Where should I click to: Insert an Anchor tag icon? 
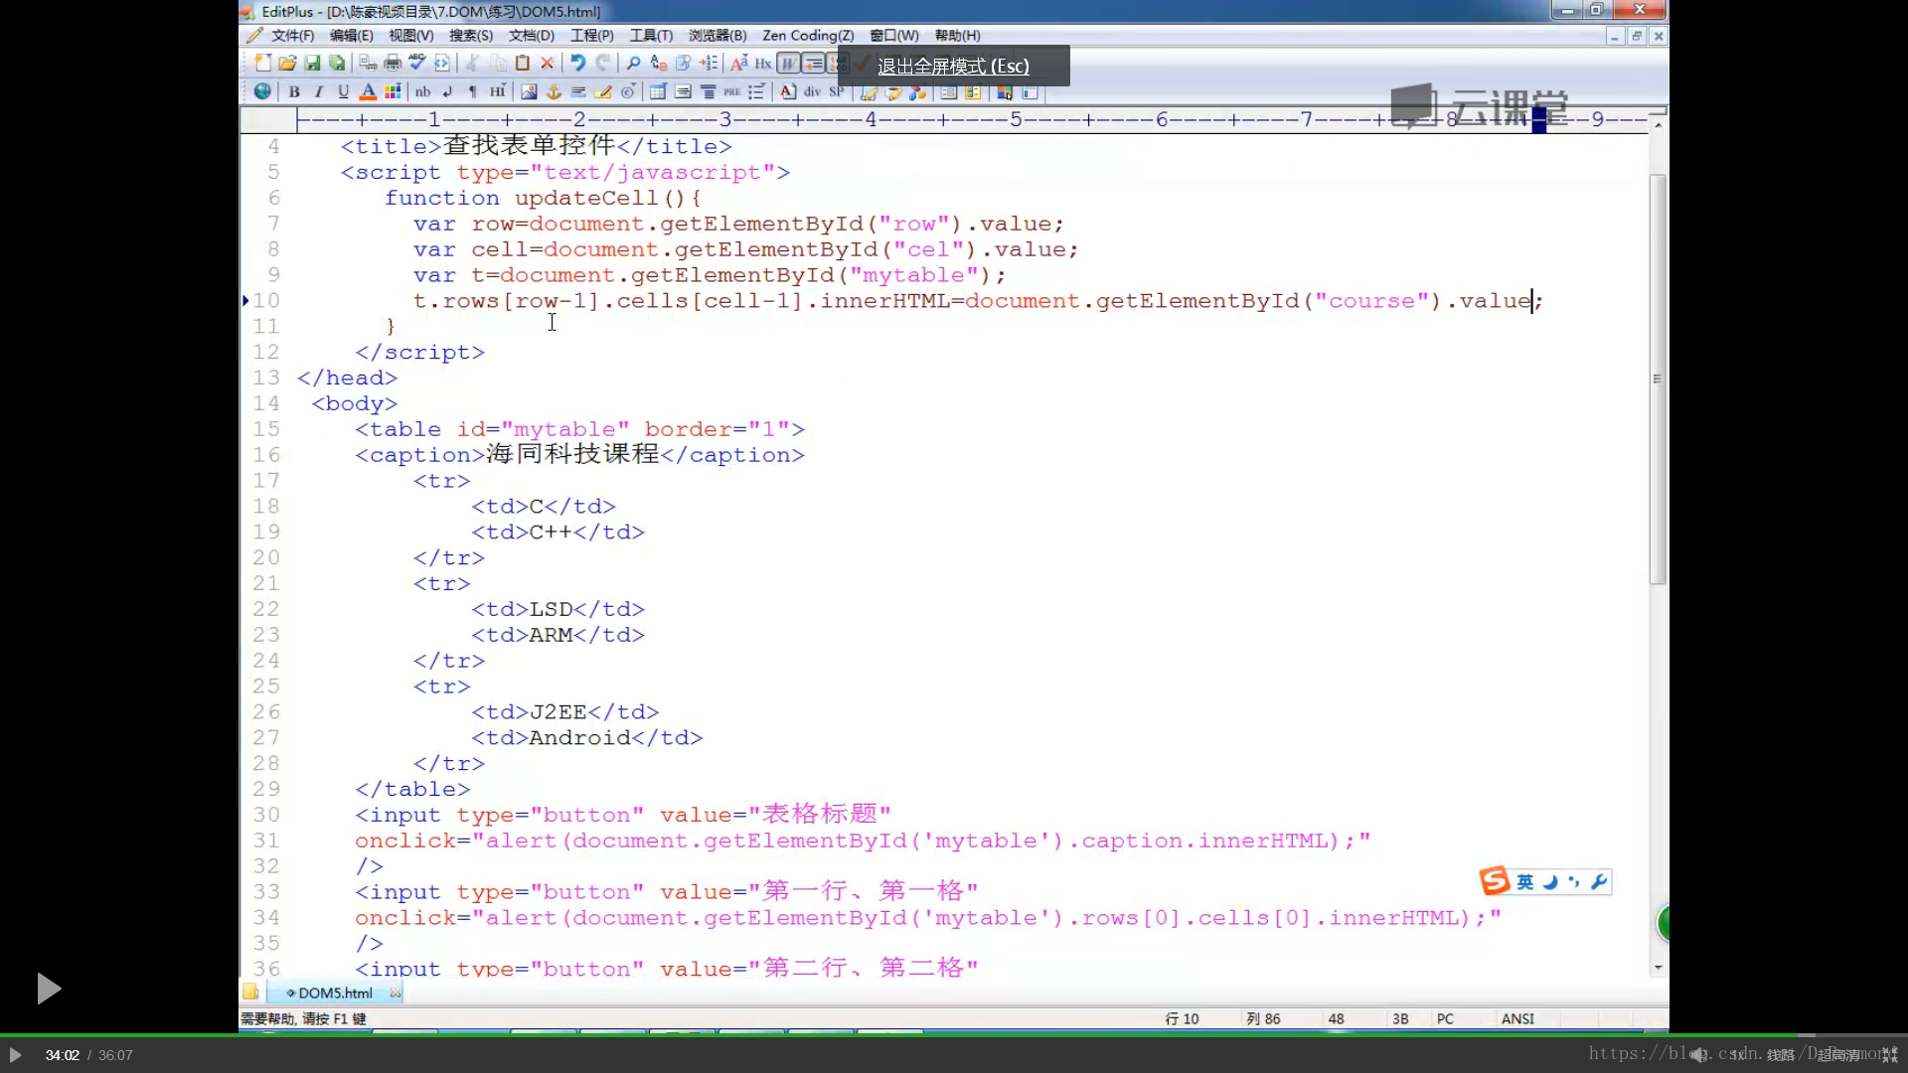coord(554,91)
